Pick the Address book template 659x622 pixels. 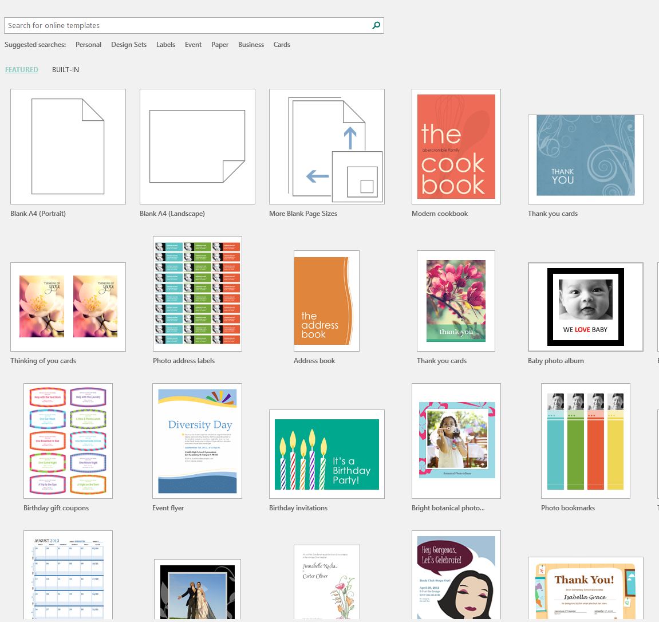[326, 300]
